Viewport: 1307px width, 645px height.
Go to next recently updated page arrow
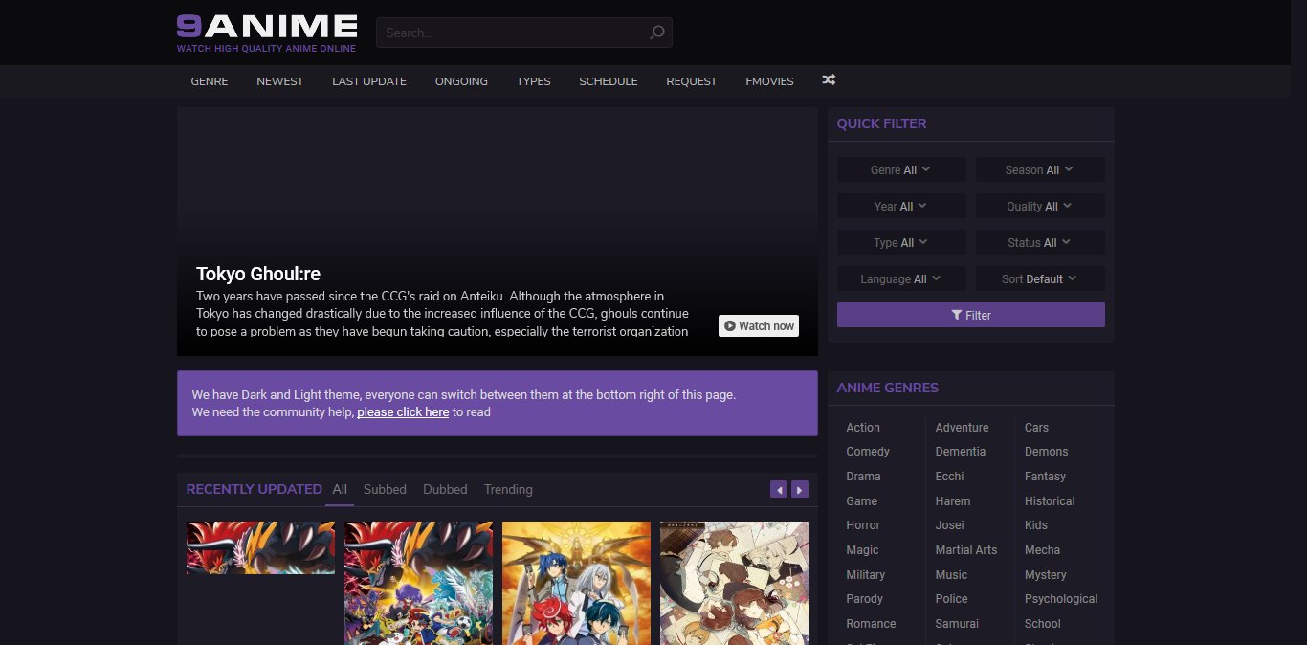800,490
